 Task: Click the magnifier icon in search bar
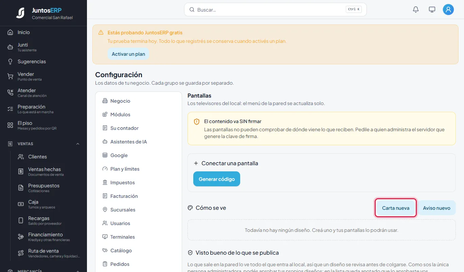pos(192,10)
